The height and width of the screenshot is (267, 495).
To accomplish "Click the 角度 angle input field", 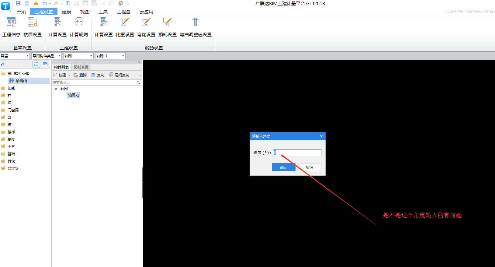I will point(297,153).
